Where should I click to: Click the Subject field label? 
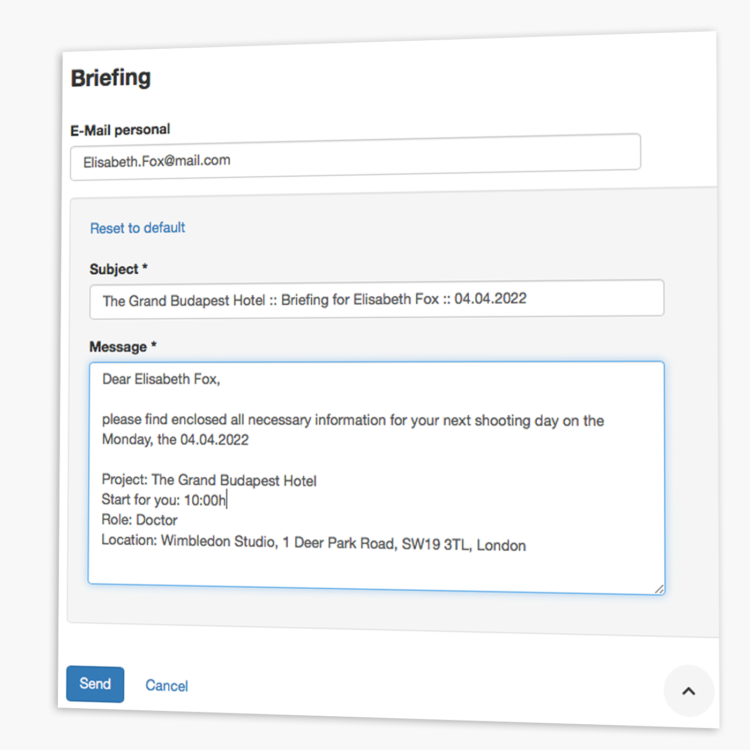coord(118,268)
